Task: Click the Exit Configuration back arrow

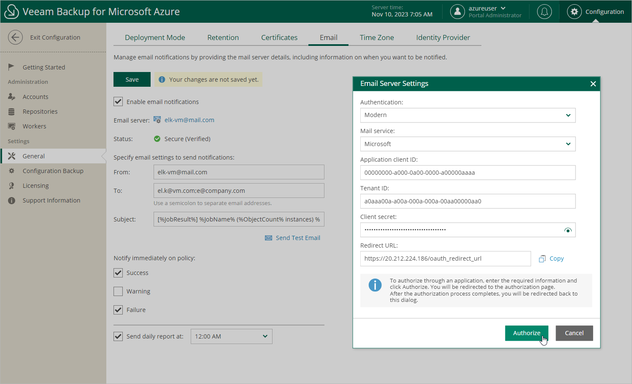Action: point(15,37)
